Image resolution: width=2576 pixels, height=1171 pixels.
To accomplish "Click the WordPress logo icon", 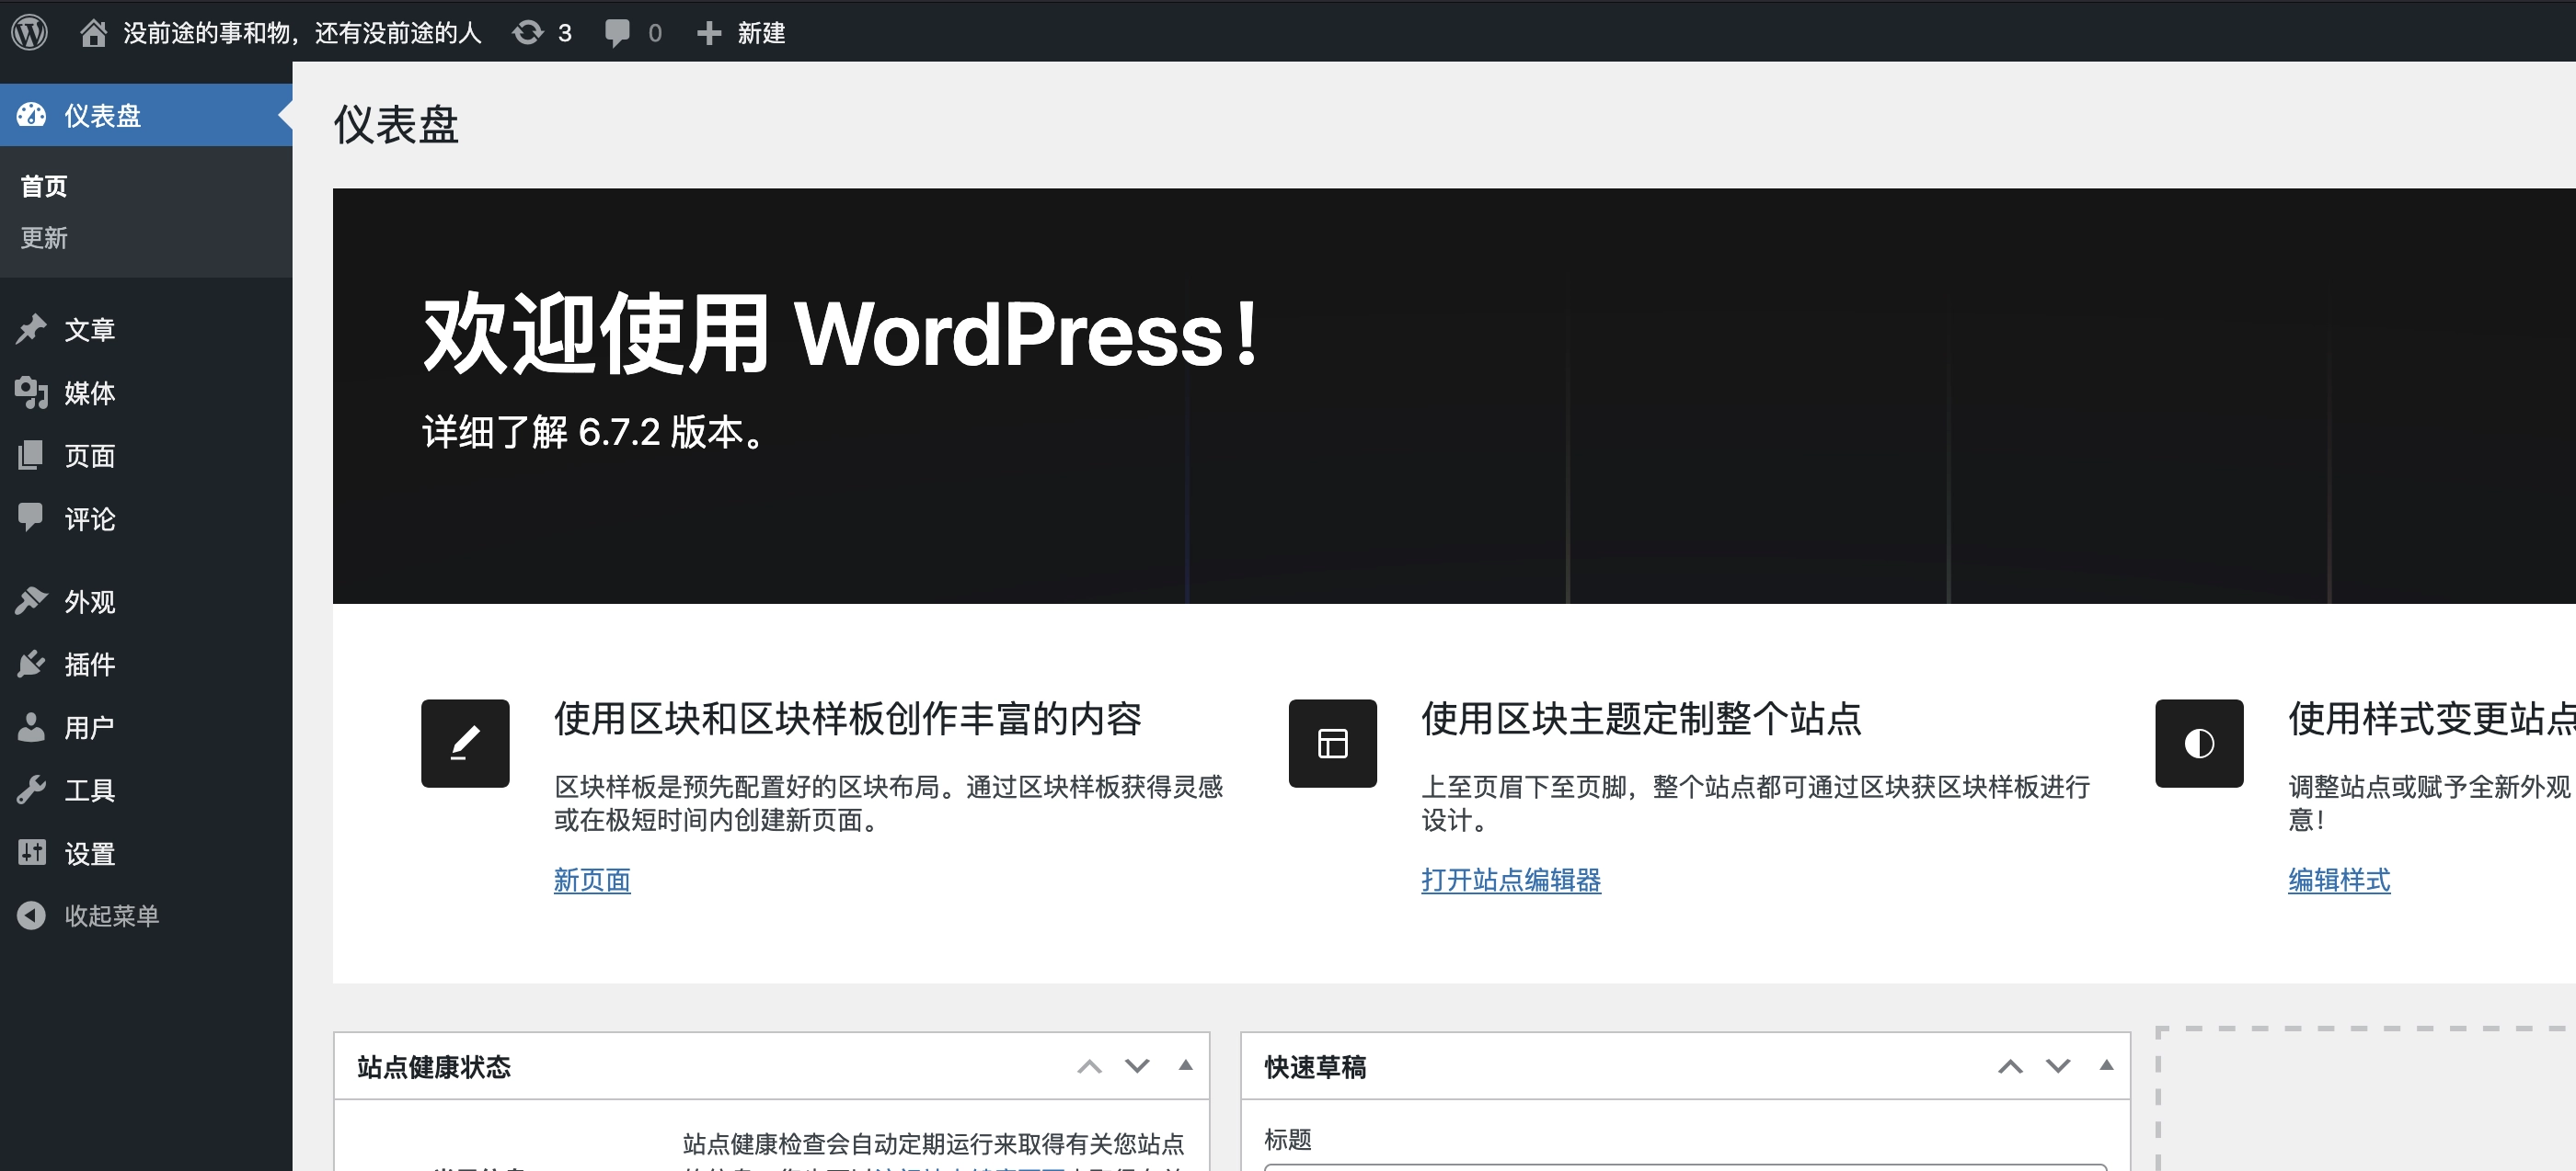I will [30, 32].
